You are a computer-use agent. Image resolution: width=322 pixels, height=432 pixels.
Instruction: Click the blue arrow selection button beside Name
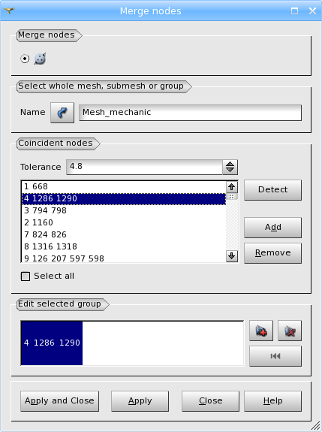[62, 113]
